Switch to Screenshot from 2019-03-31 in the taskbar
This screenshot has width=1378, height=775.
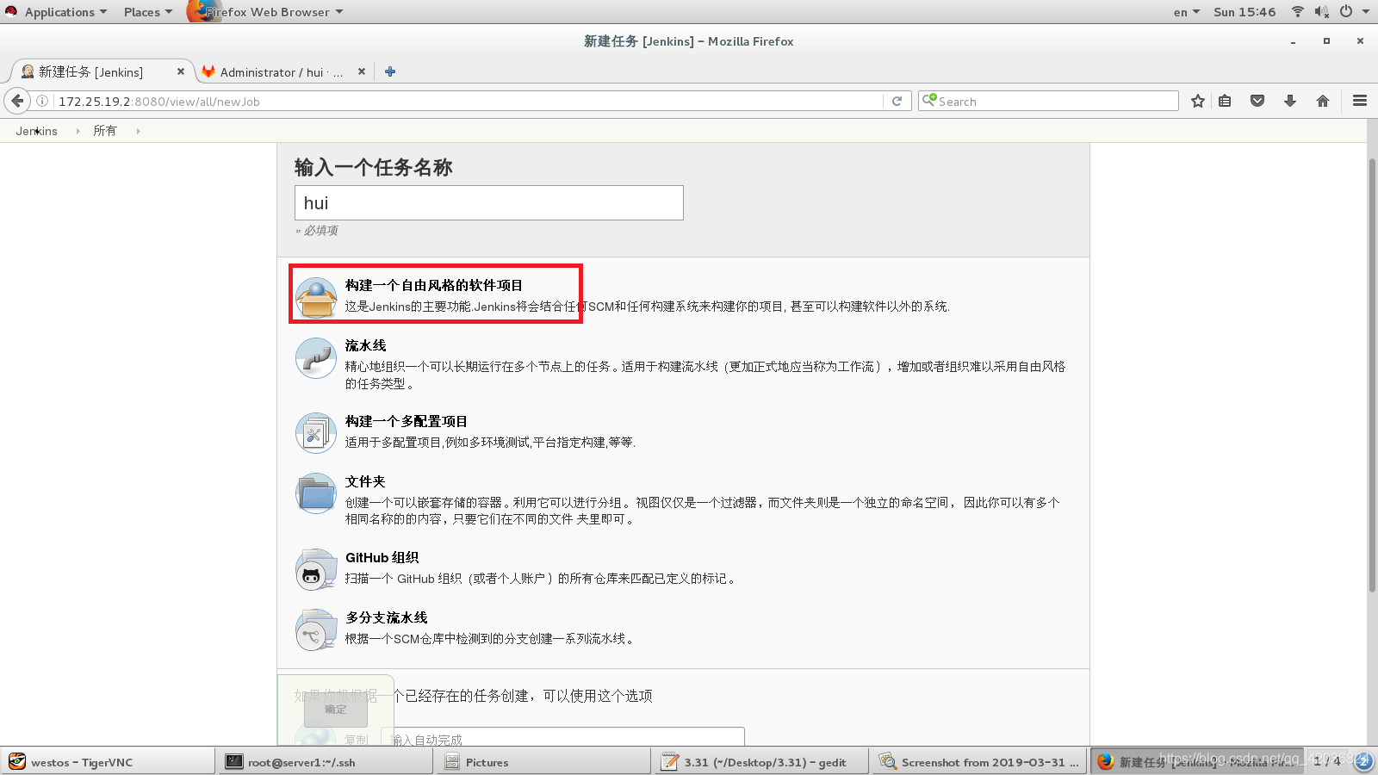click(x=979, y=762)
